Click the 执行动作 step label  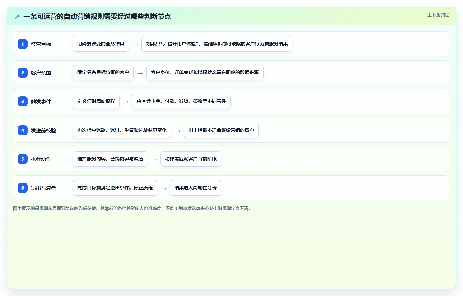pos(41,159)
